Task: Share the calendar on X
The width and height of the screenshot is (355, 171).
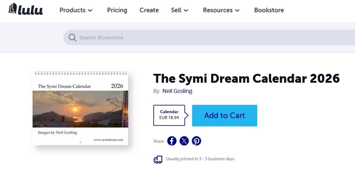Action: [x=184, y=141]
